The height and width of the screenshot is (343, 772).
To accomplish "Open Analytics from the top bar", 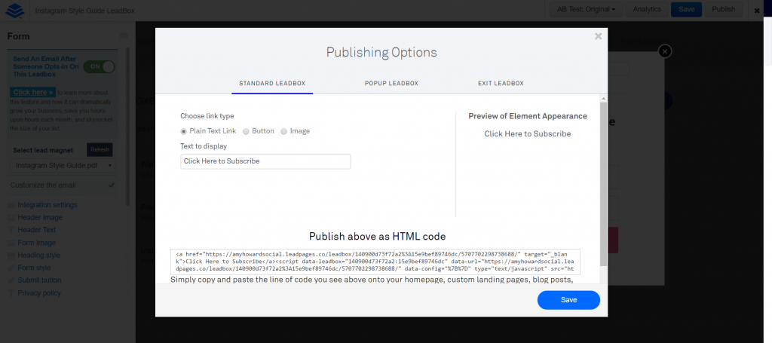I will (x=647, y=9).
